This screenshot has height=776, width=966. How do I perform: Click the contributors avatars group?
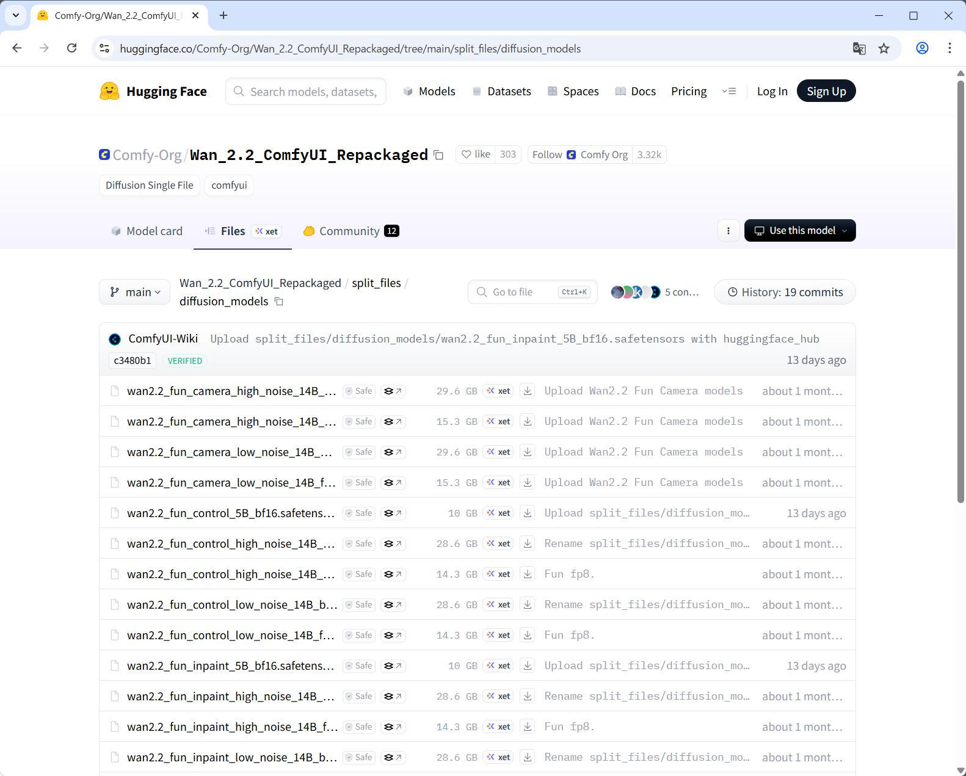pos(636,292)
